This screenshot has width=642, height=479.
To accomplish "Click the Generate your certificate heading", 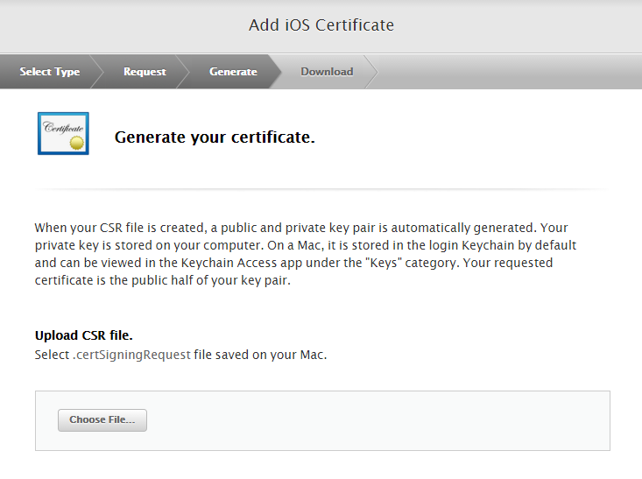I will click(x=215, y=137).
